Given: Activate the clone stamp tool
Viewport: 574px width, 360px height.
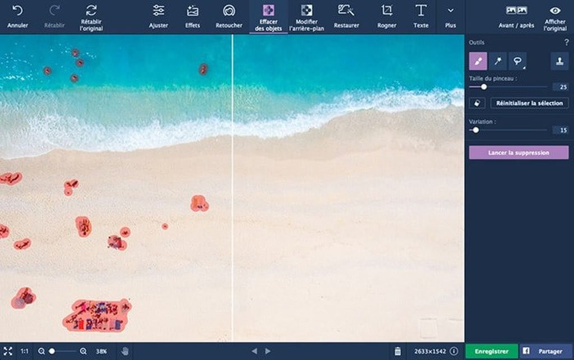Looking at the screenshot, I should click(560, 61).
